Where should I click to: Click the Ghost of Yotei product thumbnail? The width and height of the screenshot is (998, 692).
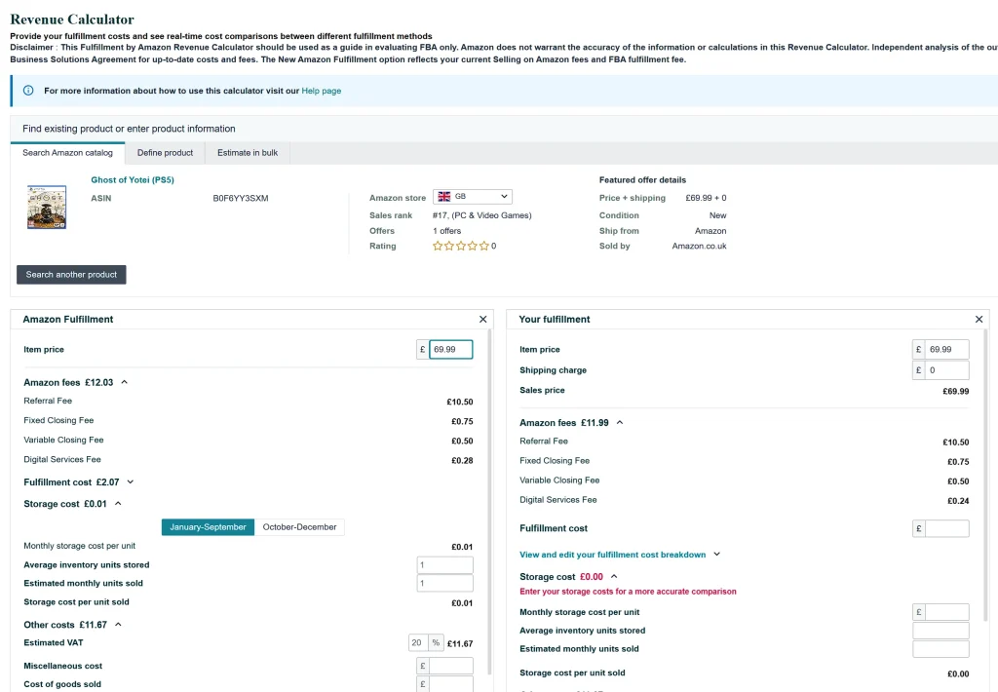(x=47, y=207)
